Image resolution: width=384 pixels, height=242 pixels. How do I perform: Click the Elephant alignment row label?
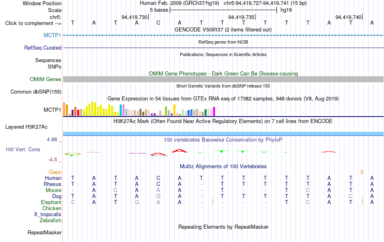point(51,202)
